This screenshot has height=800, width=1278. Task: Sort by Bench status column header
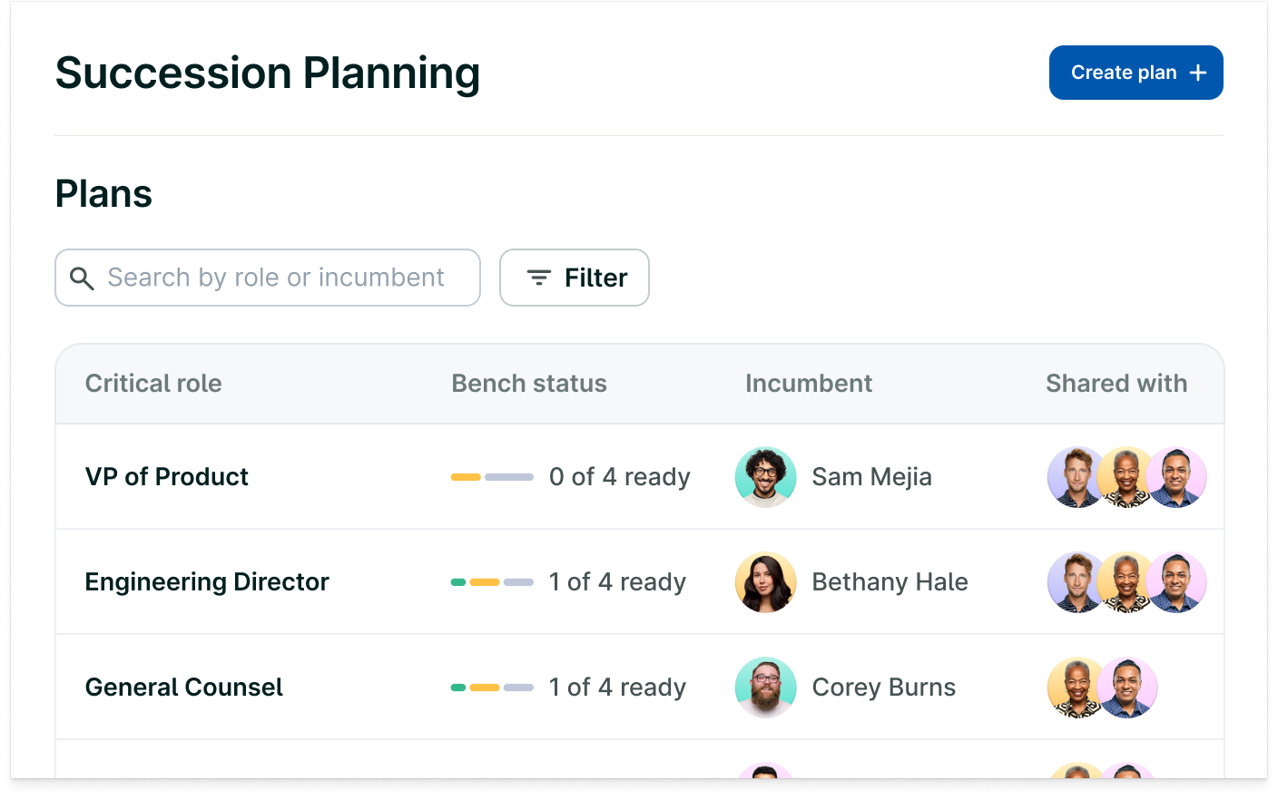529,384
